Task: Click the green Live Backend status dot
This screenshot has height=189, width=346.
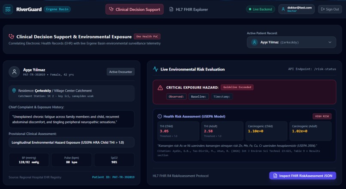Action: click(x=250, y=9)
